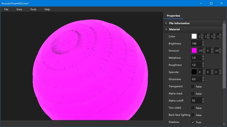227x127 pixels.
Task: Increase the Emission red channel with up arrow
Action: point(204,49)
